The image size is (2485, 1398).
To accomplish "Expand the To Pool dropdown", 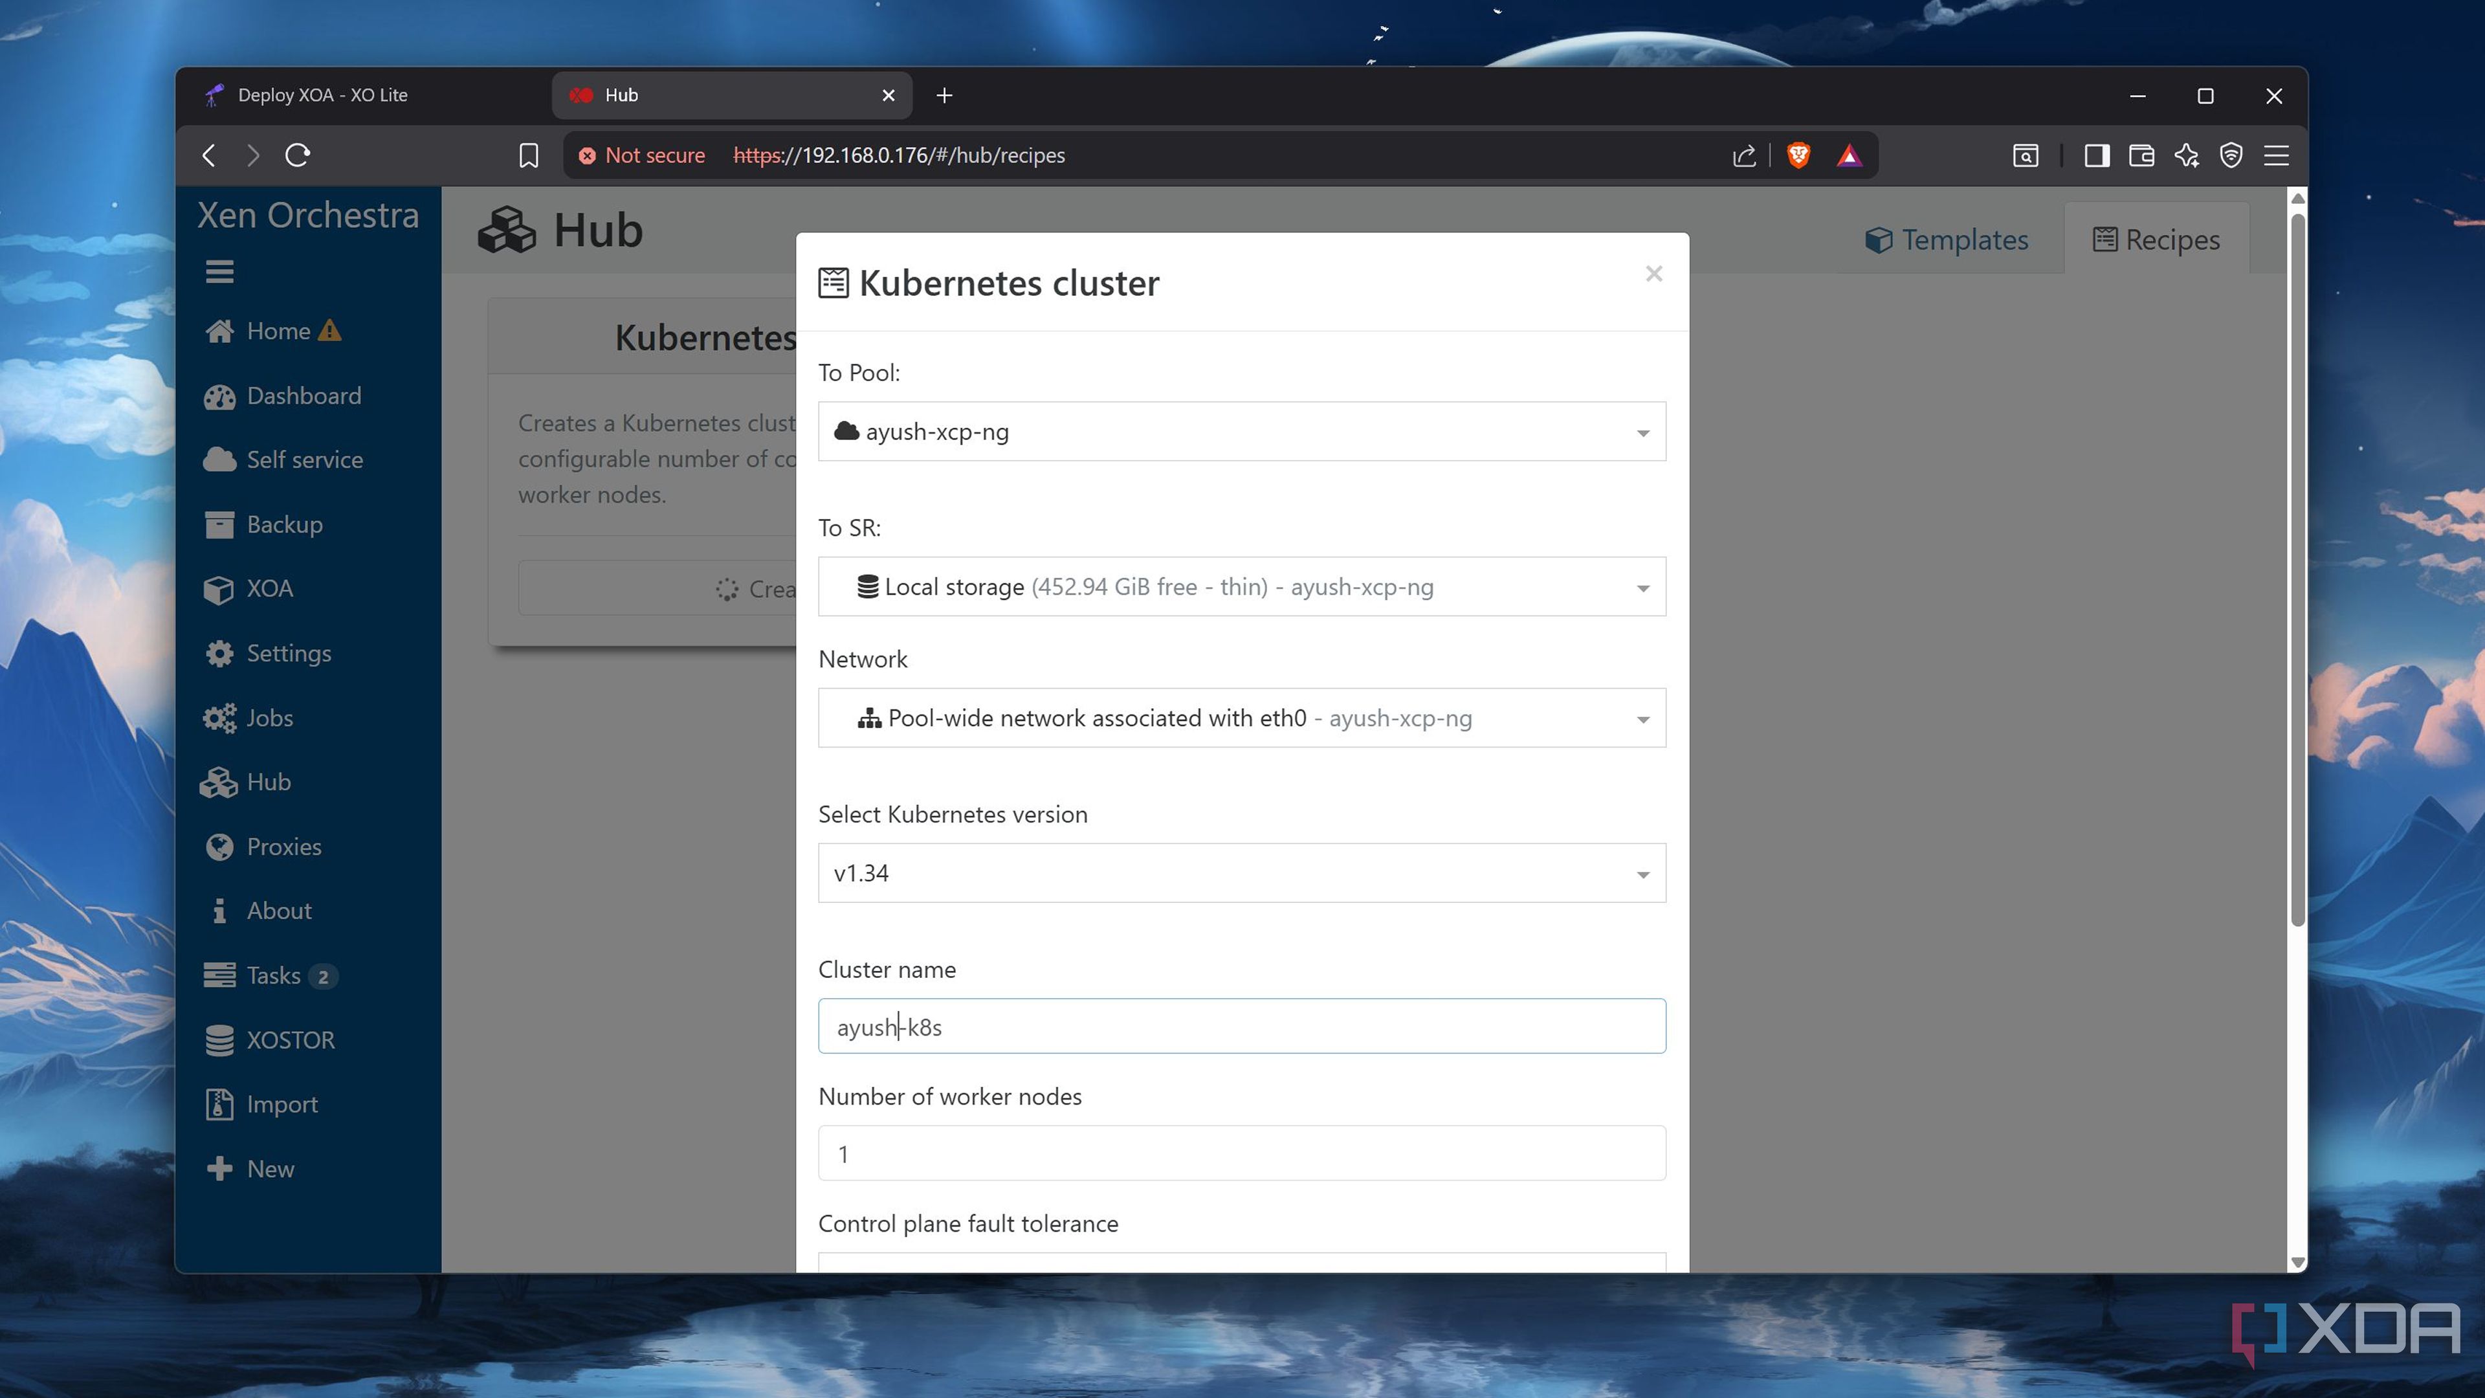I will tap(1242, 431).
